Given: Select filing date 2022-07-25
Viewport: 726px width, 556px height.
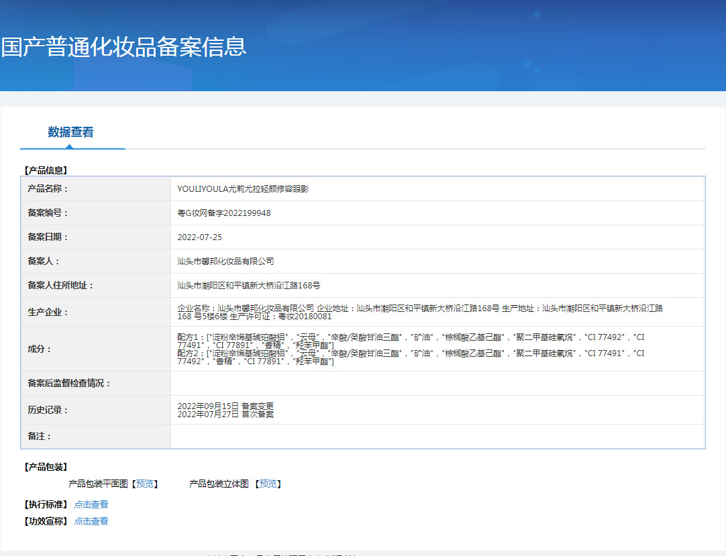Looking at the screenshot, I should tap(199, 237).
